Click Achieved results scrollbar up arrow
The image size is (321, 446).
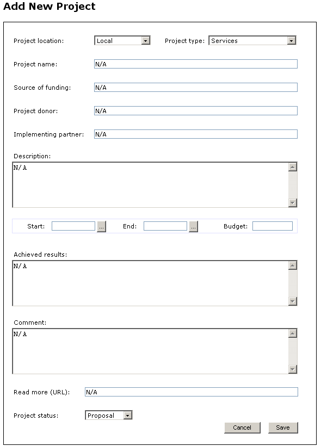[x=293, y=265]
